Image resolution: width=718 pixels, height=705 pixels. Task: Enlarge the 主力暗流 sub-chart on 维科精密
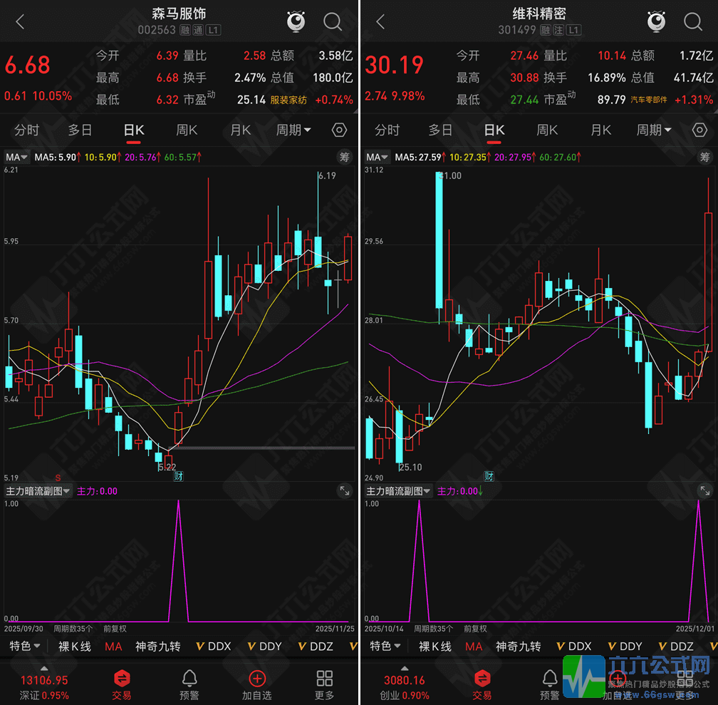[x=704, y=491]
